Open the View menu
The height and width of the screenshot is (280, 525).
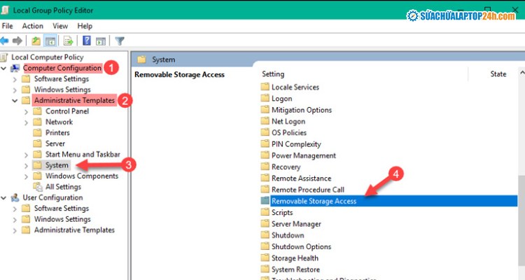click(60, 26)
